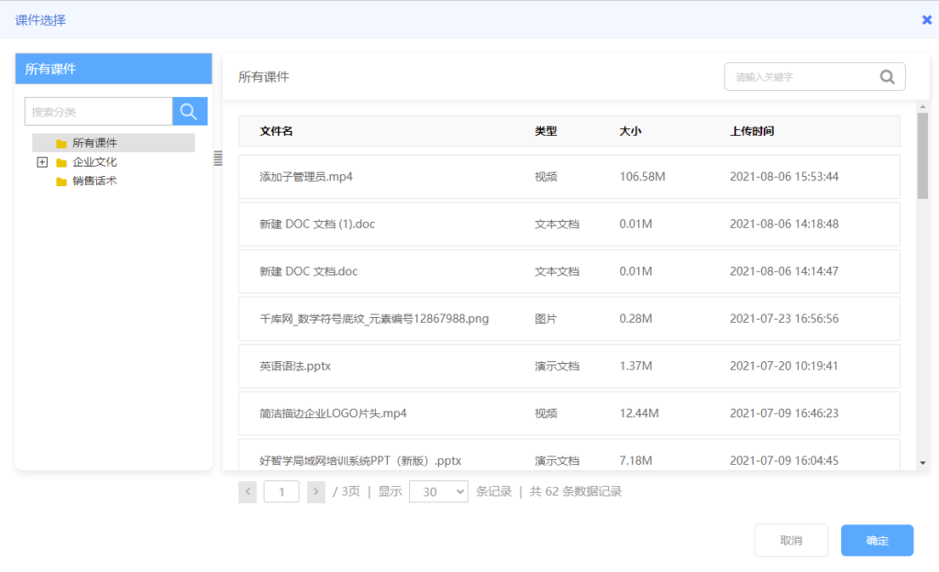939x572 pixels.
Task: Click the 所有课件 folder icon in tree
Action: point(61,144)
